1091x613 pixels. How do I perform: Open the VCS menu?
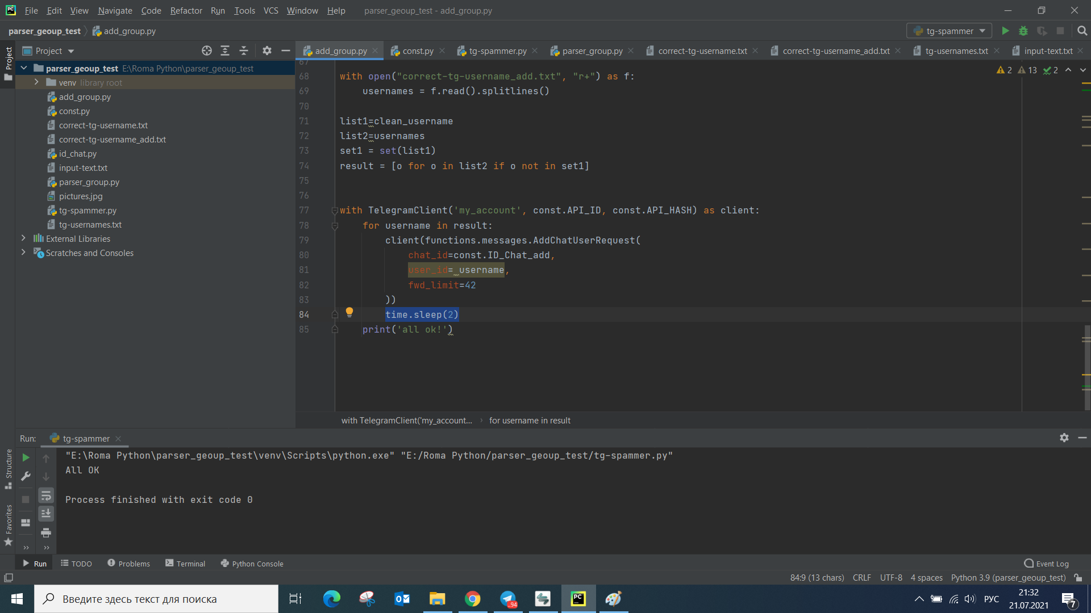point(270,10)
